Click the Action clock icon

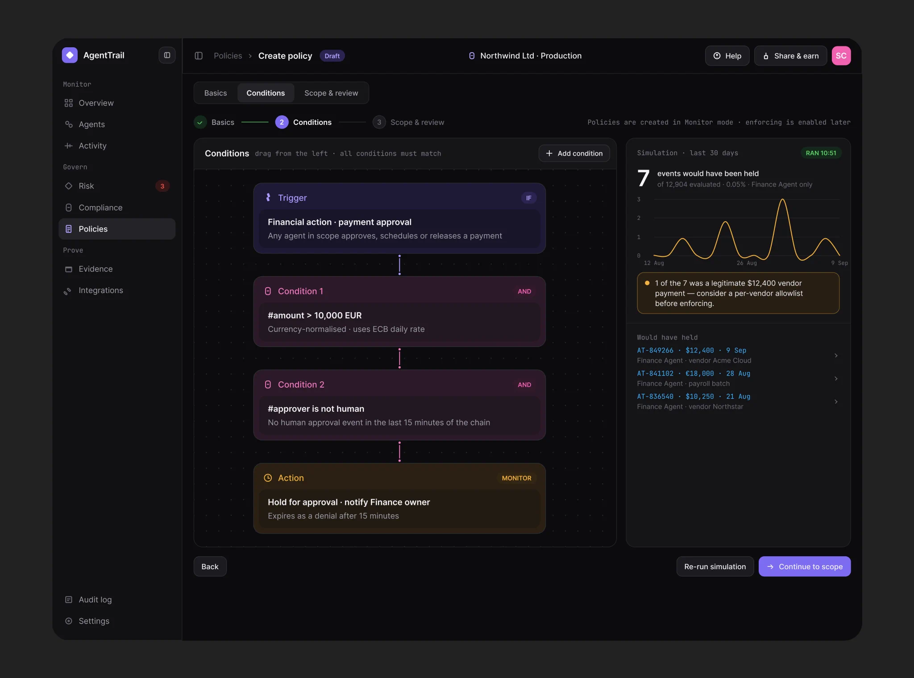click(268, 478)
